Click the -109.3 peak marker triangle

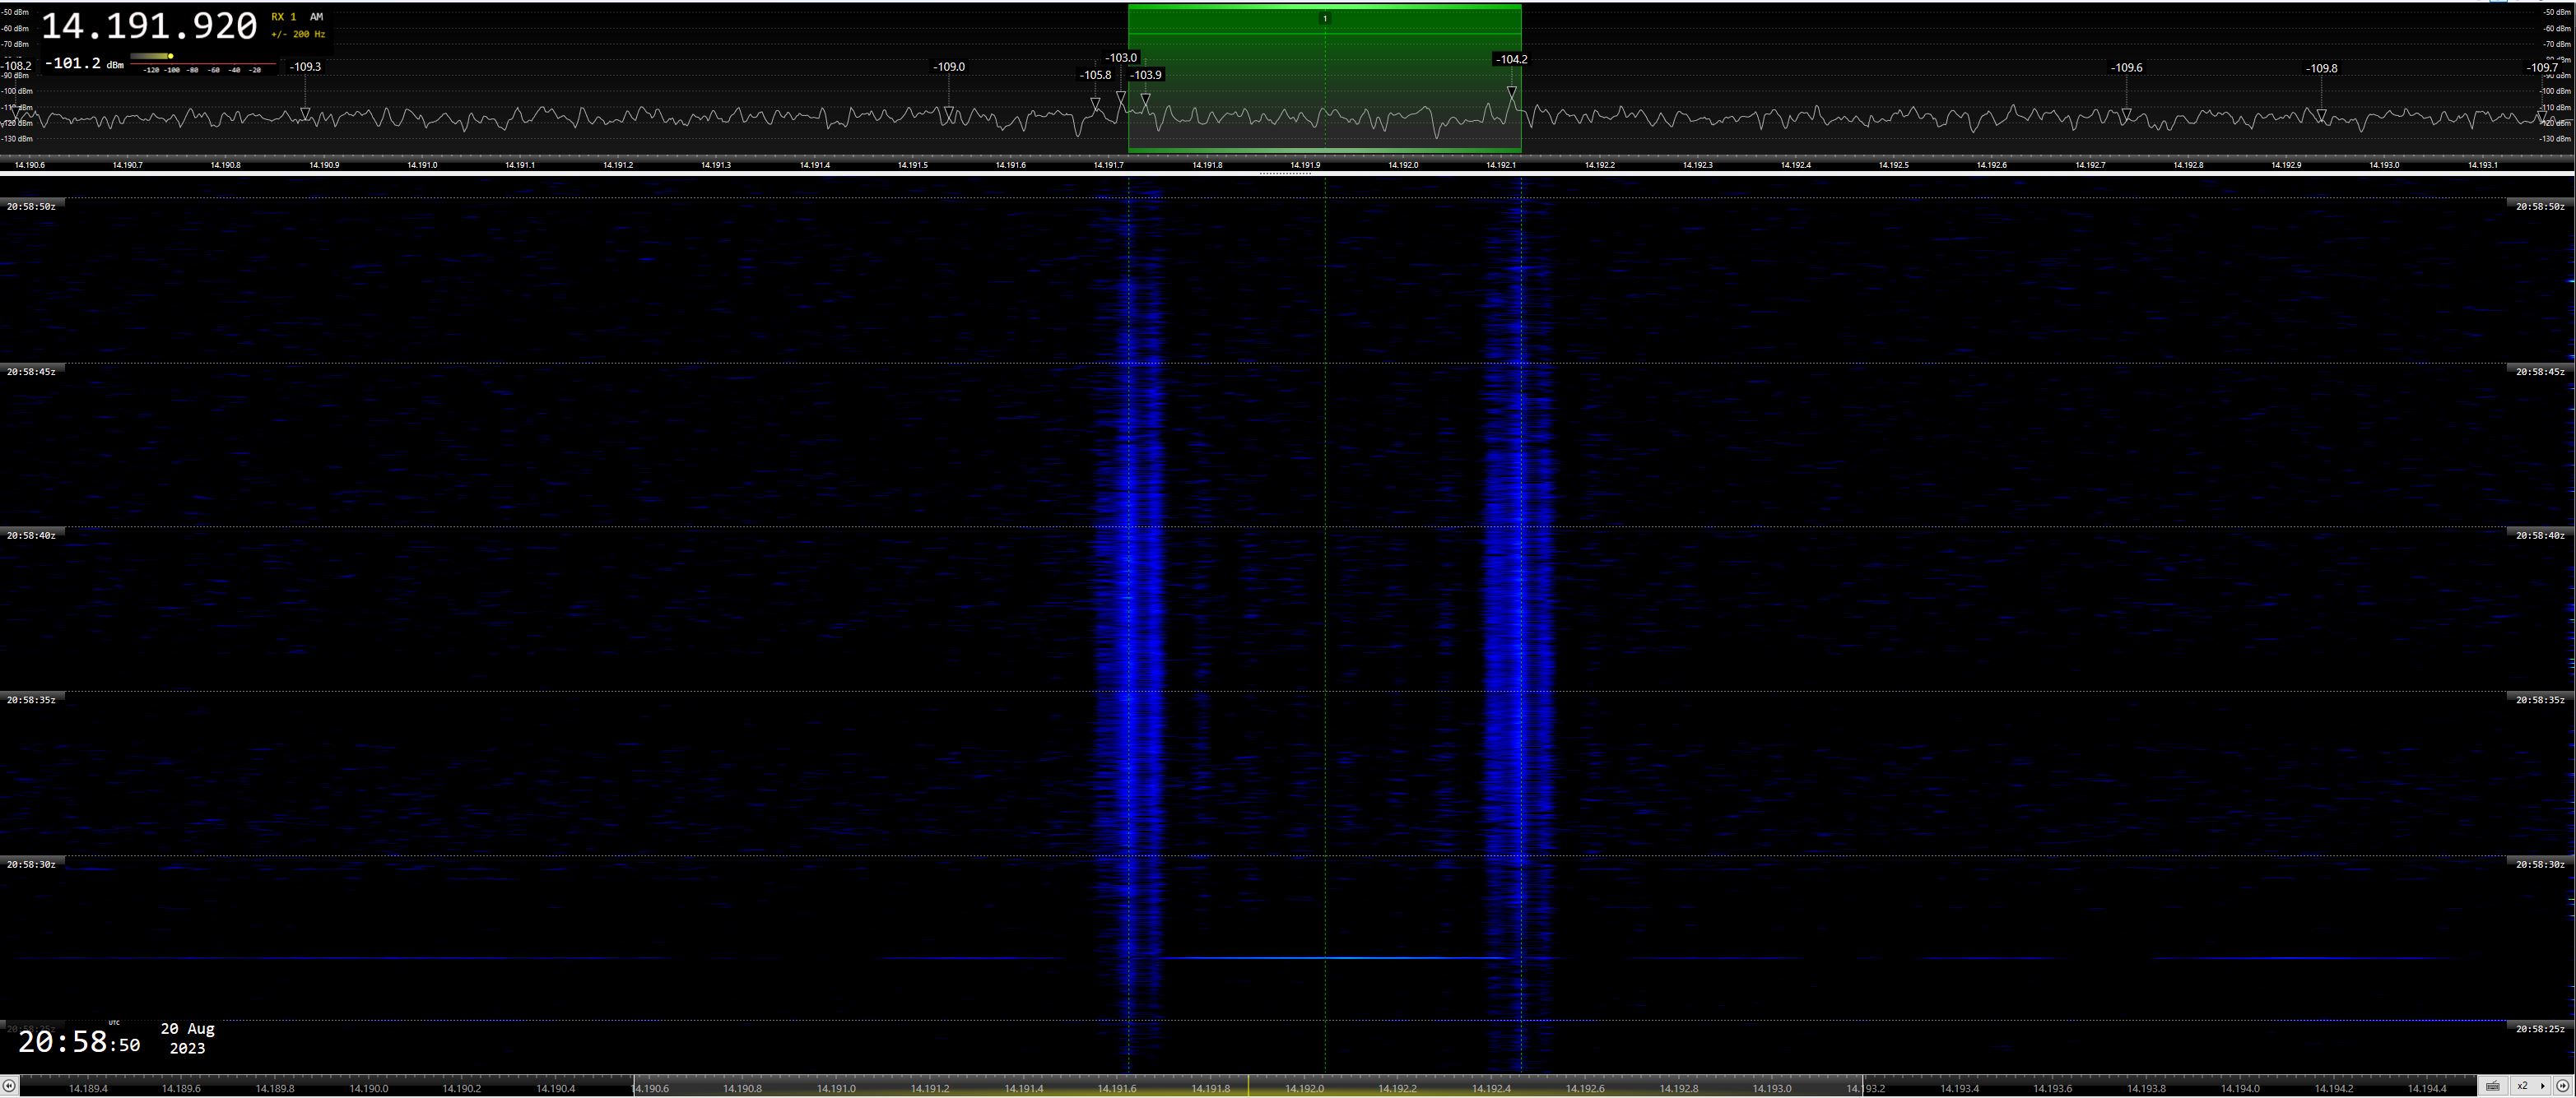pos(305,114)
